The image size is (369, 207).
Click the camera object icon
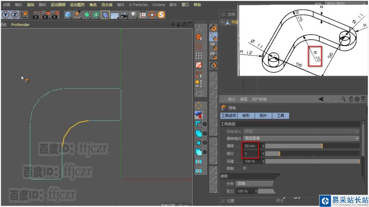124,15
